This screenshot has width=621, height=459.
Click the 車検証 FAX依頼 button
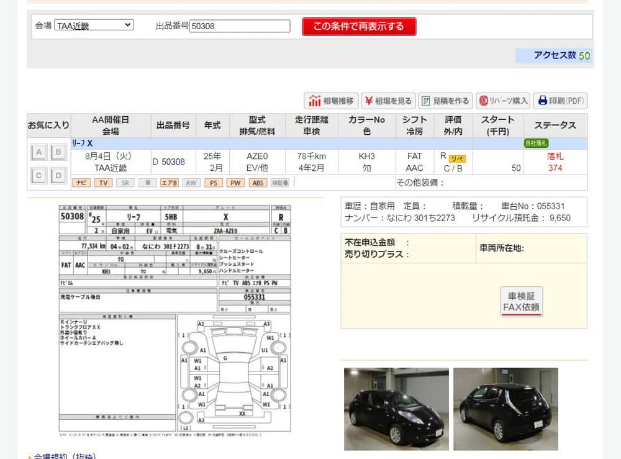[521, 301]
